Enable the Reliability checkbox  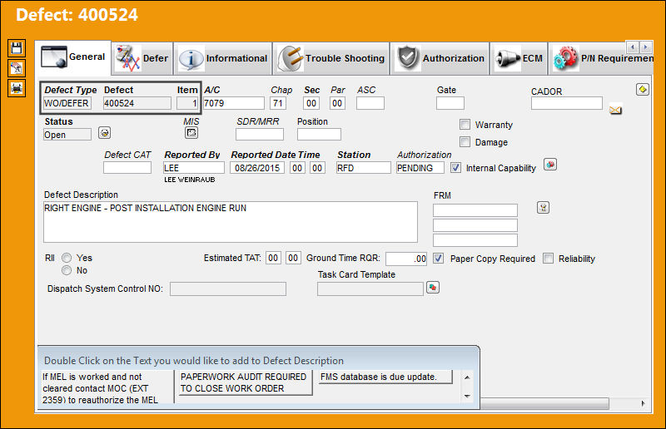point(549,258)
